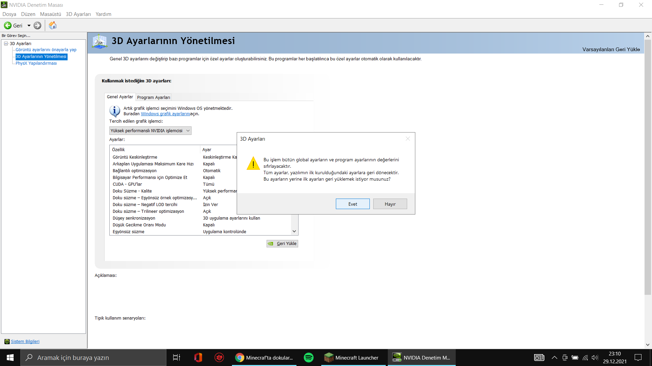Close the 3D Ayarları dialog
652x366 pixels.
click(x=408, y=139)
